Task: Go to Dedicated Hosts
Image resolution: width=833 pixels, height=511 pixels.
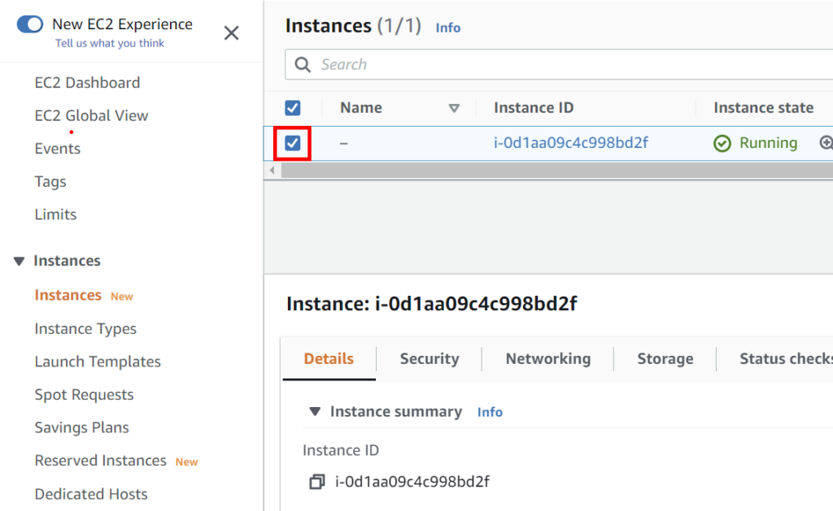Action: pyautogui.click(x=91, y=494)
